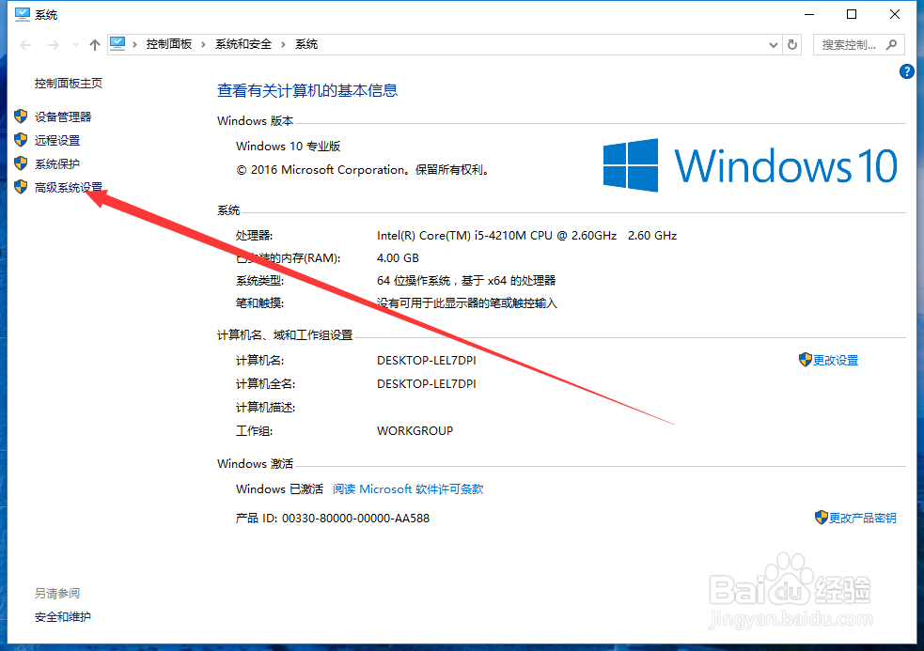The width and height of the screenshot is (924, 651).
Task: Click the shield icon beside 系统保护
Action: click(x=21, y=163)
